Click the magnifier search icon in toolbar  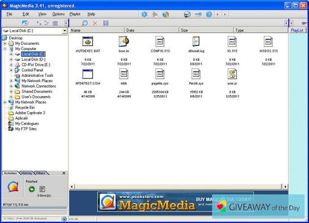tap(85, 23)
